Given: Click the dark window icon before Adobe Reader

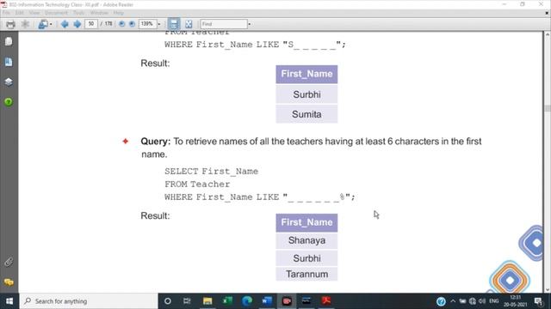Looking at the screenshot, I should [306, 301].
